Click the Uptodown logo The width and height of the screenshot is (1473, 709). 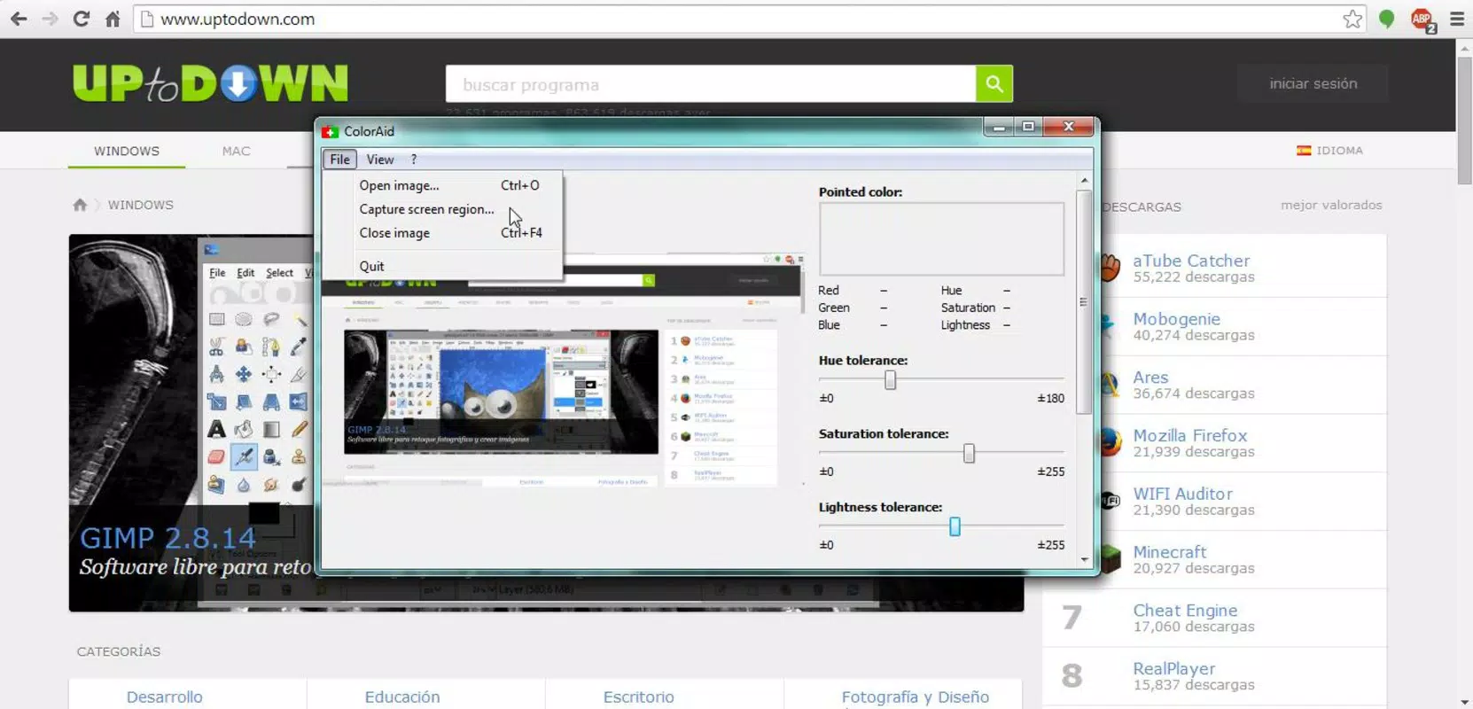210,83
